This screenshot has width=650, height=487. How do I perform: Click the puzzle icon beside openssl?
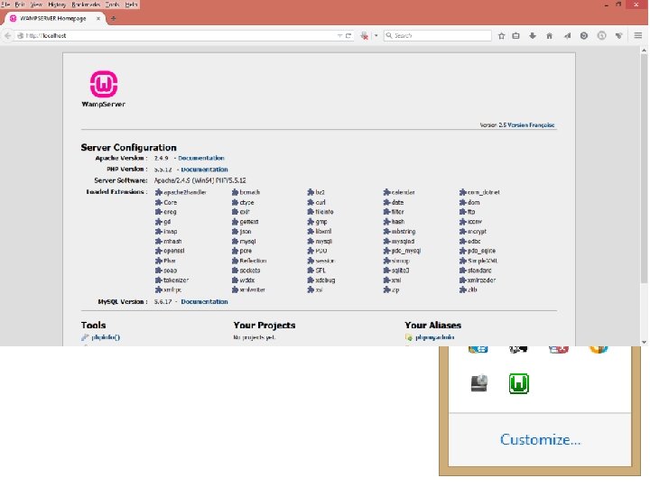pyautogui.click(x=158, y=251)
